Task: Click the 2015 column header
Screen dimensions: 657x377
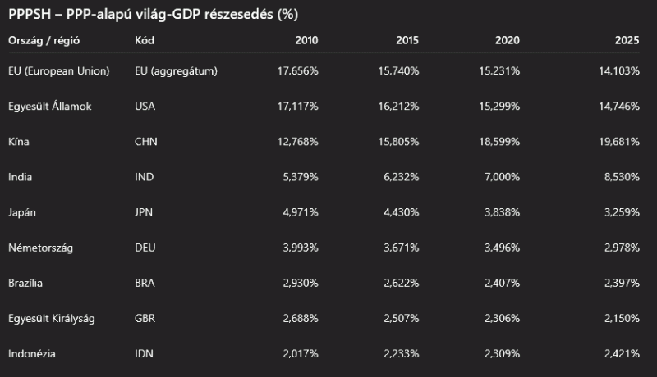Action: (407, 40)
